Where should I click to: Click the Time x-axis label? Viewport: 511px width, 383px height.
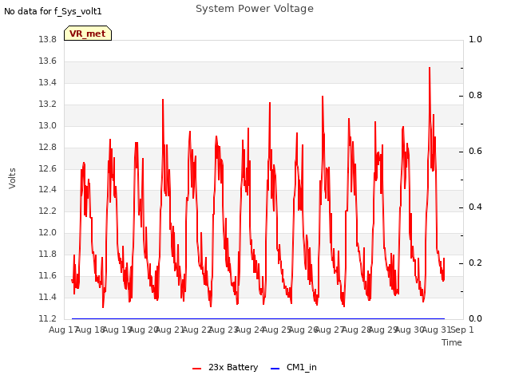(x=452, y=342)
